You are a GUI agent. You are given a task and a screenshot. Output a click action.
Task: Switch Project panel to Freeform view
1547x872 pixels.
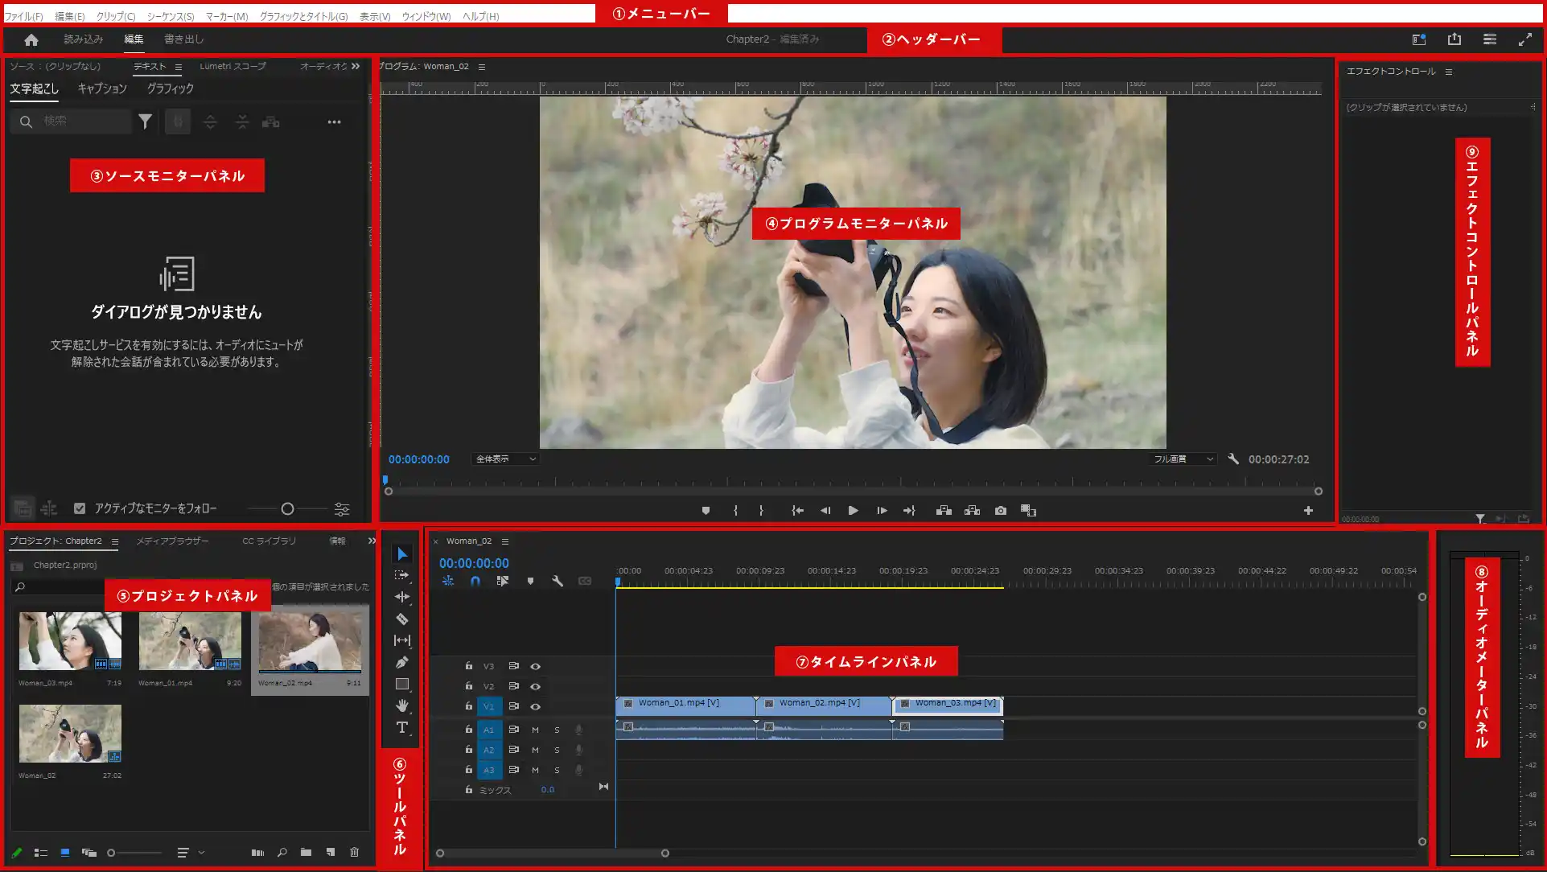(x=89, y=853)
